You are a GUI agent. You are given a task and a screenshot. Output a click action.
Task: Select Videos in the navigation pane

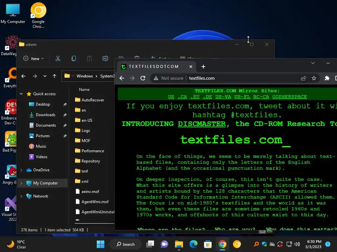click(x=41, y=157)
